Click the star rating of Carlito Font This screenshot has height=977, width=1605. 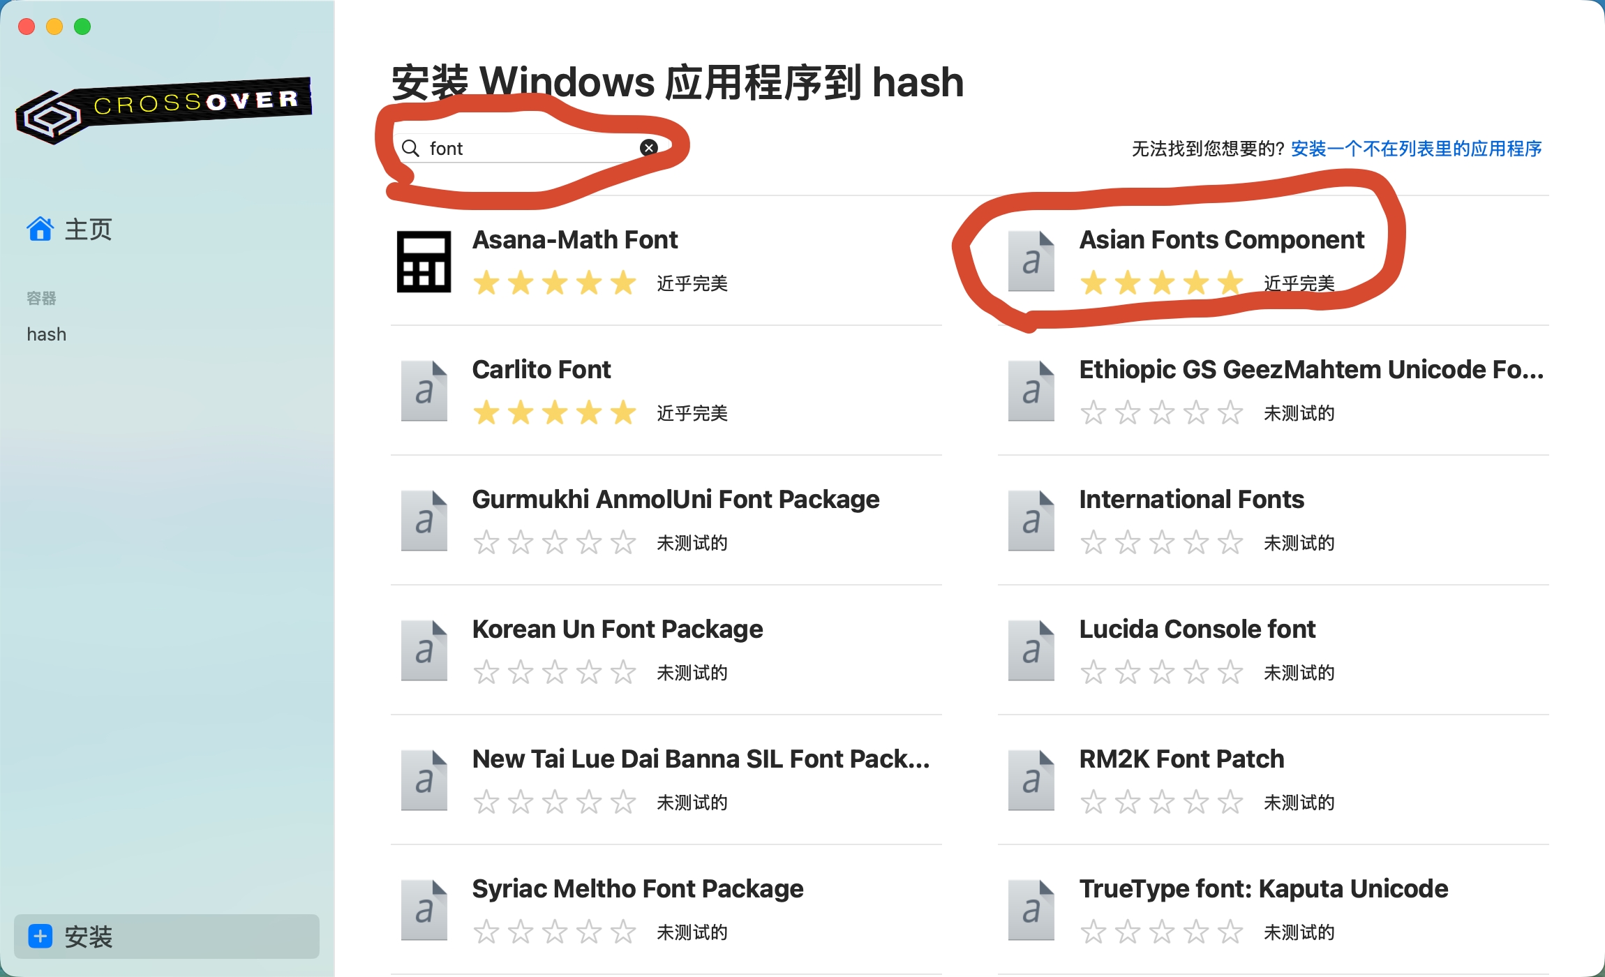[555, 413]
